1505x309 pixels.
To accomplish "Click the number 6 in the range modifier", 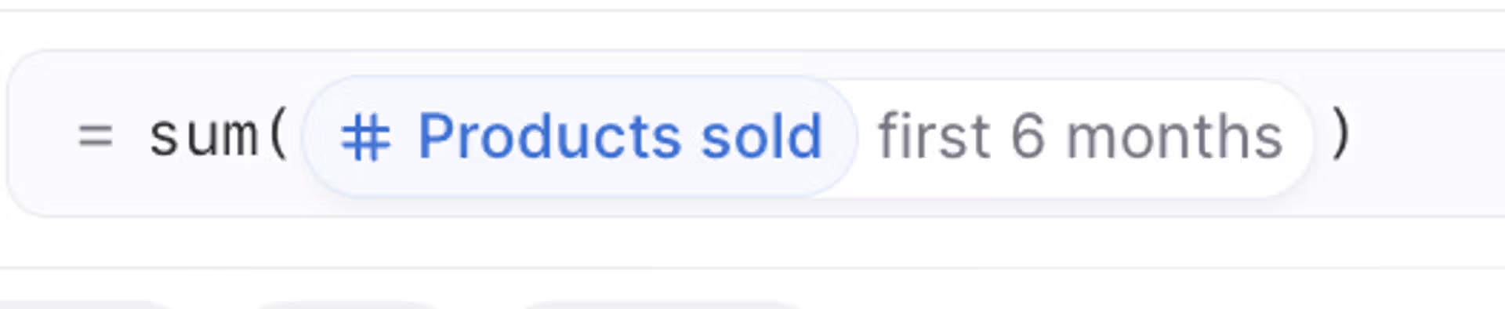I will point(1028,136).
